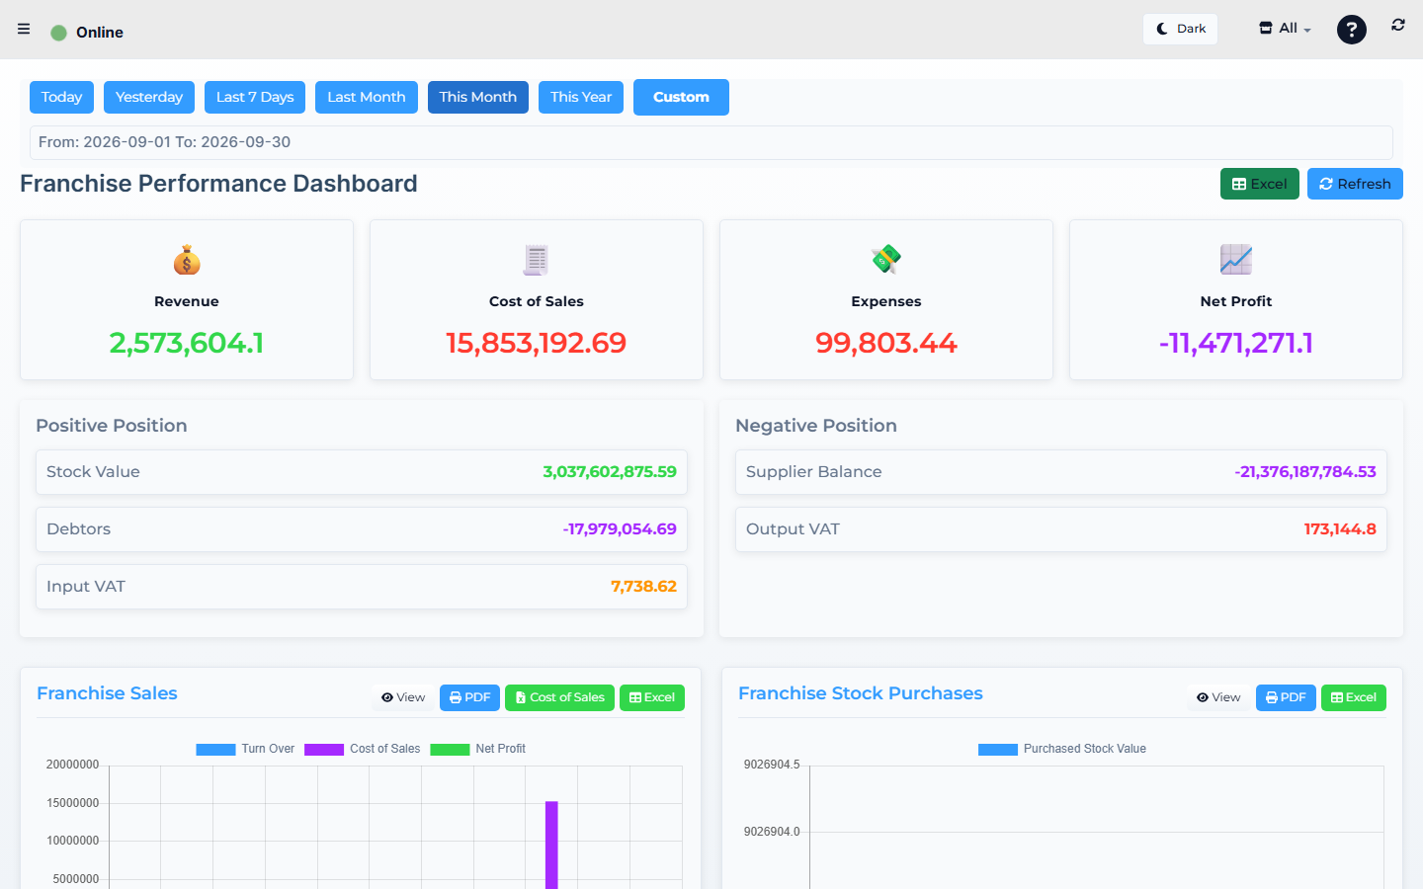The height and width of the screenshot is (889, 1423).
Task: Click the Output VAT row
Action: (x=1061, y=529)
